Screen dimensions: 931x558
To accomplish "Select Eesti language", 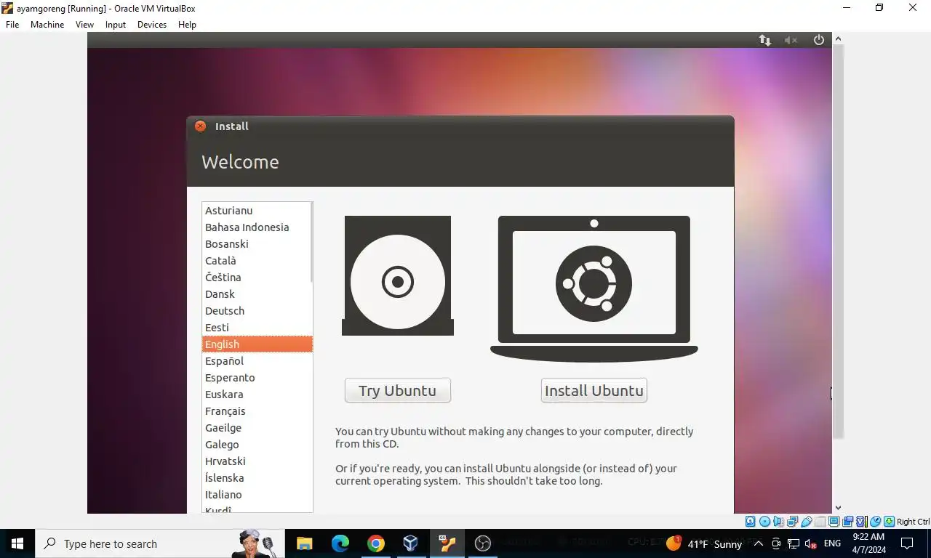I will [256, 327].
